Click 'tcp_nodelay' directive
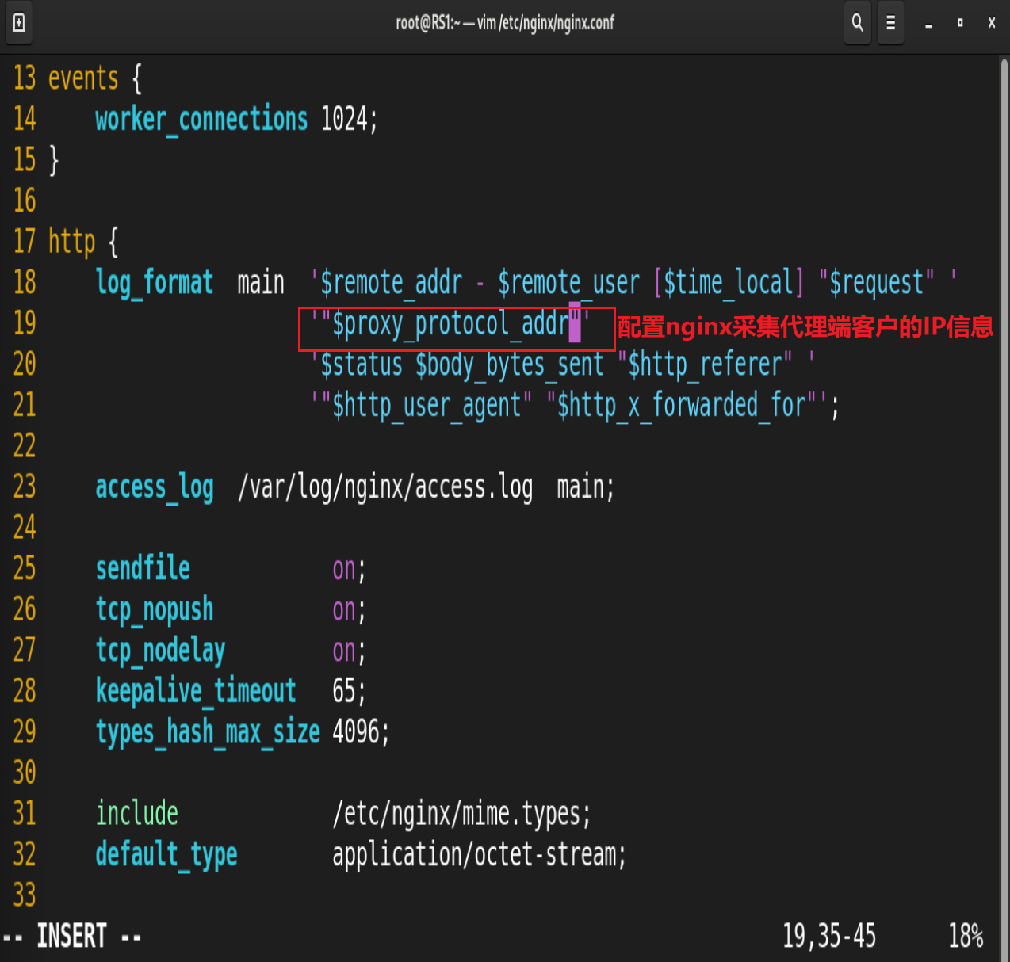The height and width of the screenshot is (962, 1010). [160, 651]
